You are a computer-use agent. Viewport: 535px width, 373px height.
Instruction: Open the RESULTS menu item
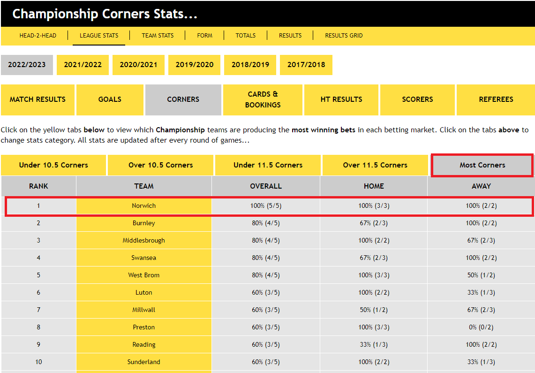[x=290, y=36]
